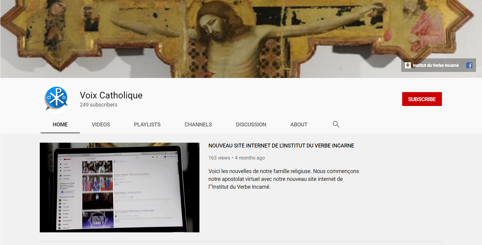Viewport: 482px width, 245px height.
Task: Subscribe to Voix Catholique channel
Action: click(x=422, y=99)
